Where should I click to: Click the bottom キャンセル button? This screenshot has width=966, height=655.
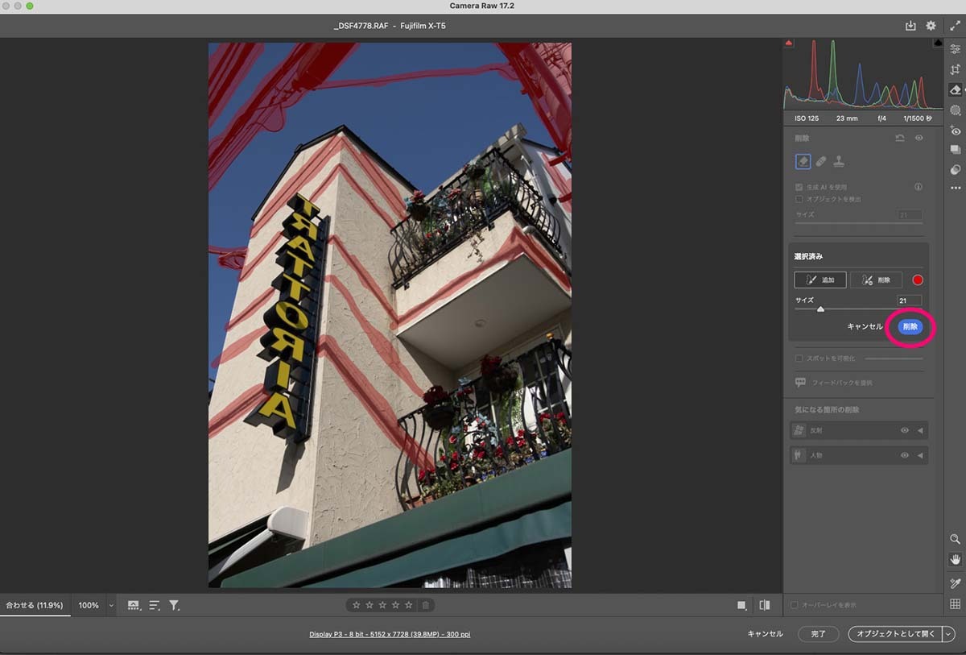pos(765,634)
